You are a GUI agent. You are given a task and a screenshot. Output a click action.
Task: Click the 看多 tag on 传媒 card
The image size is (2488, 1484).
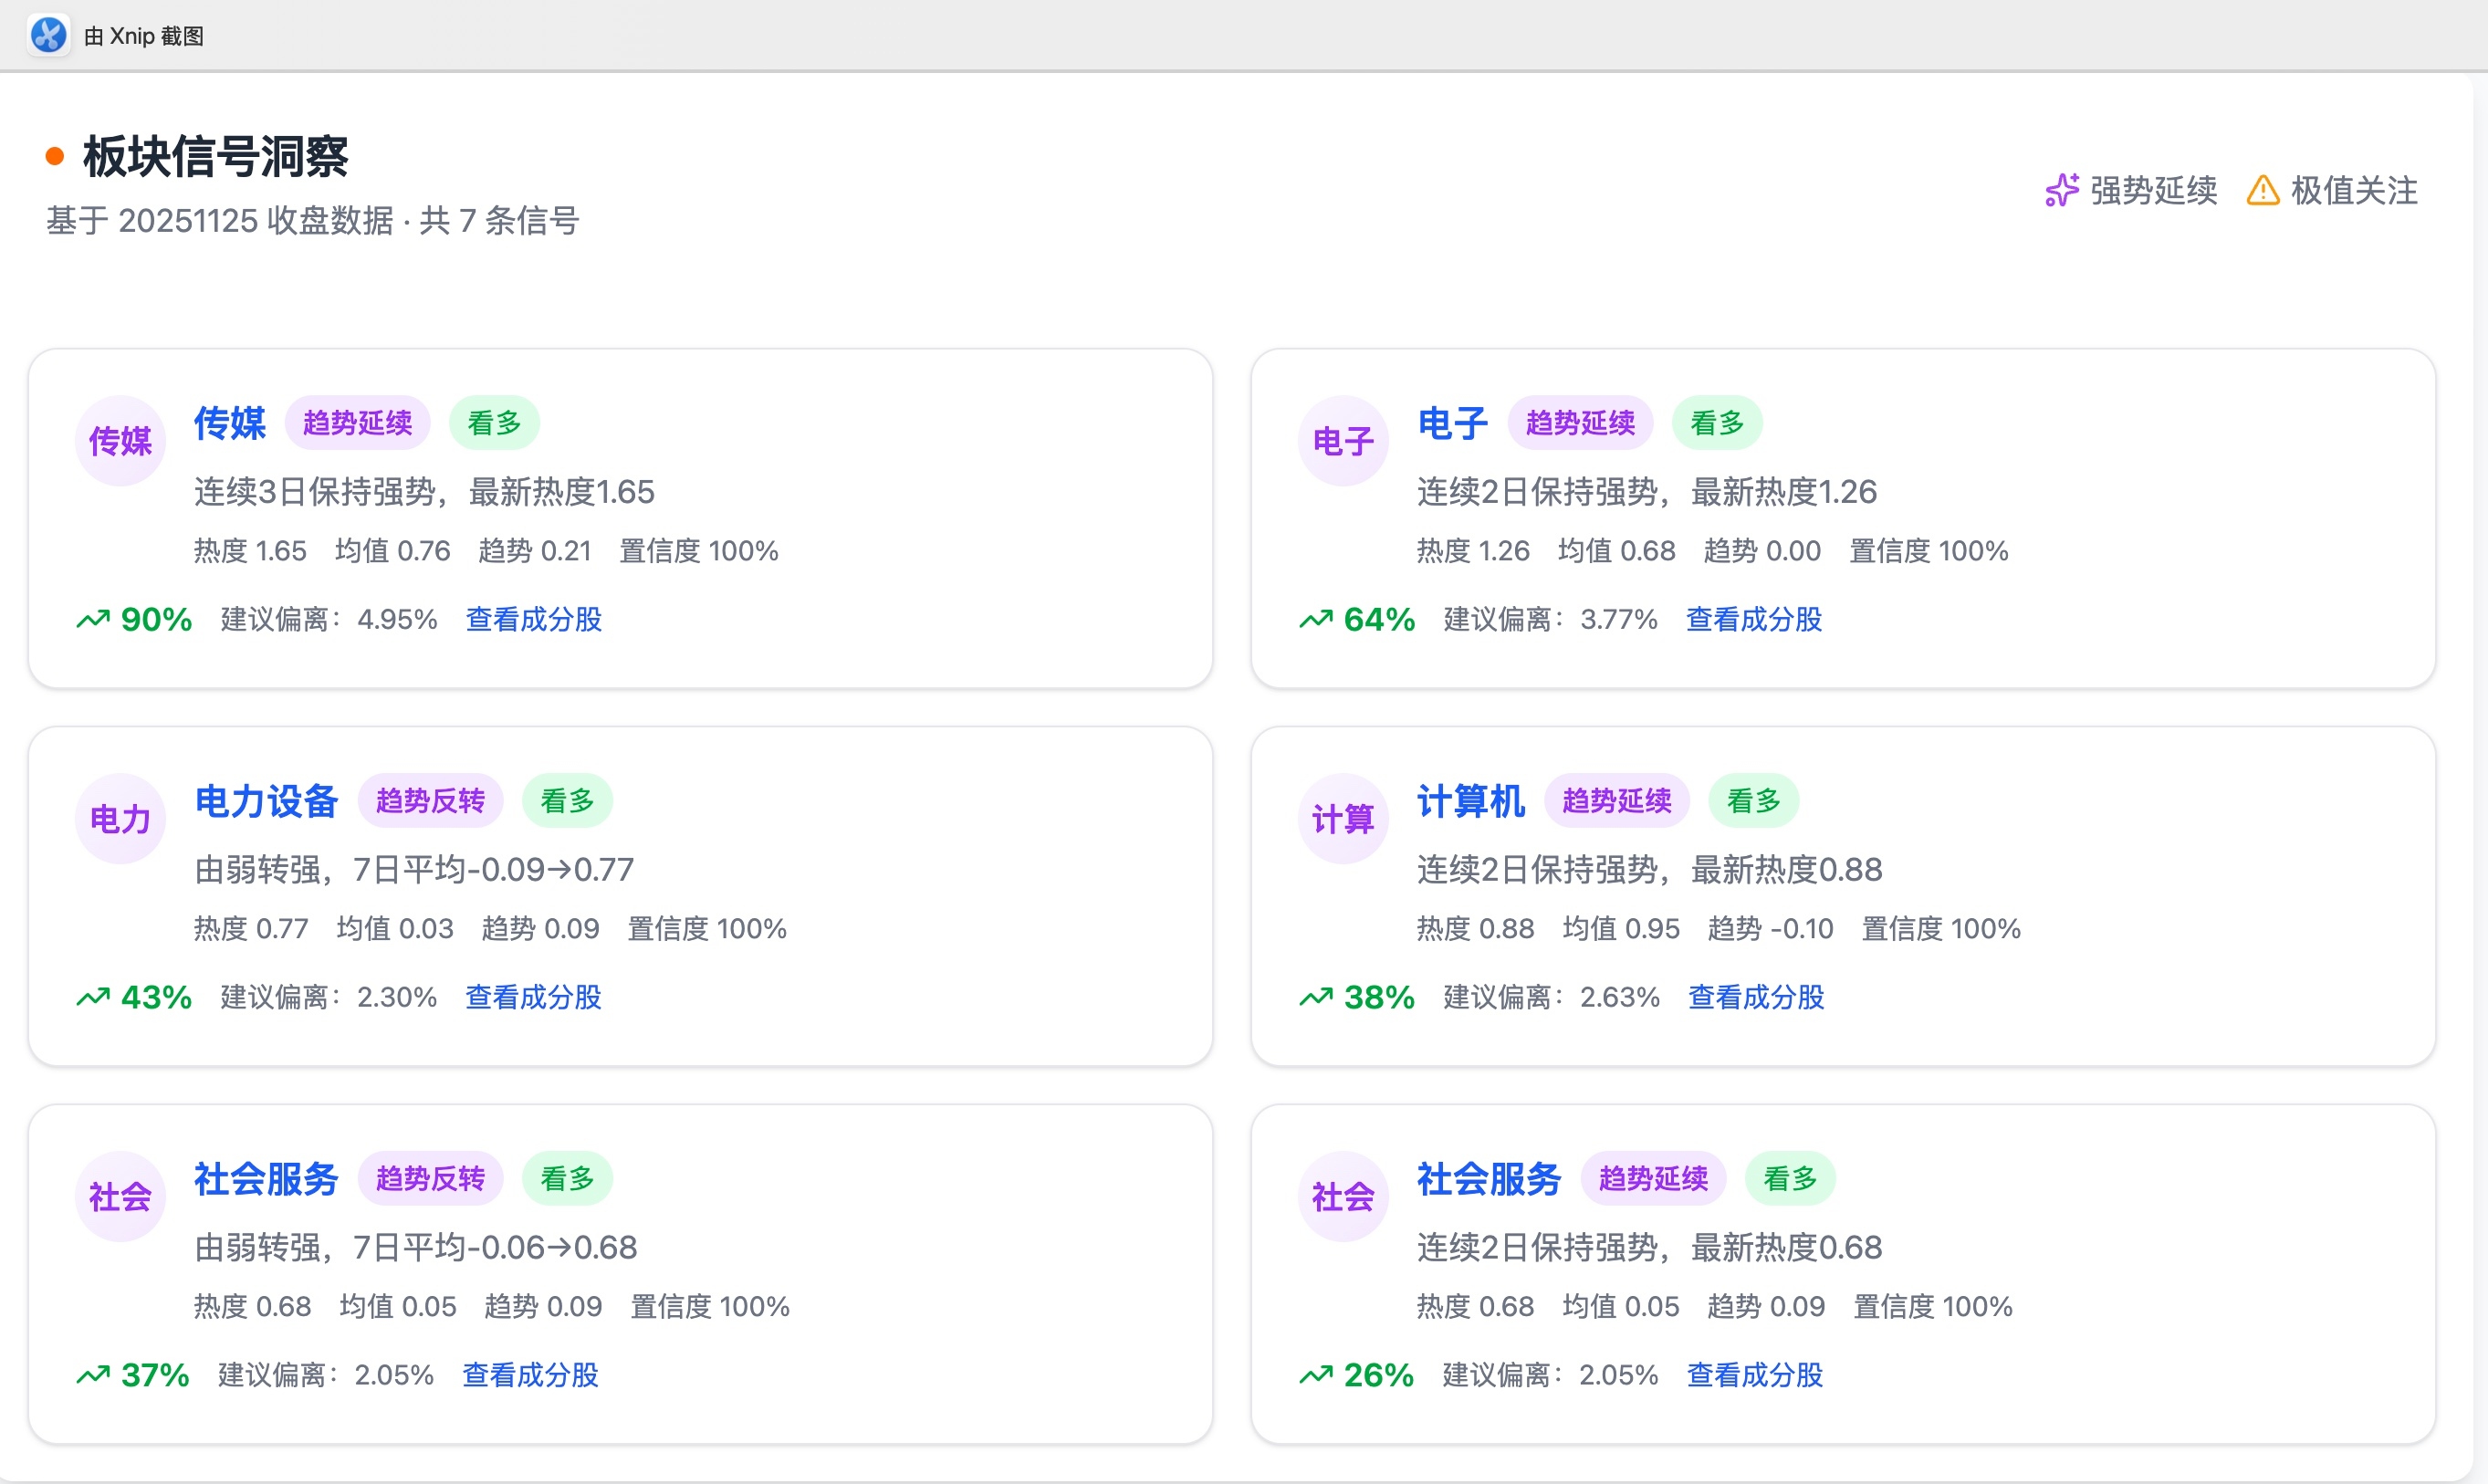pyautogui.click(x=494, y=423)
